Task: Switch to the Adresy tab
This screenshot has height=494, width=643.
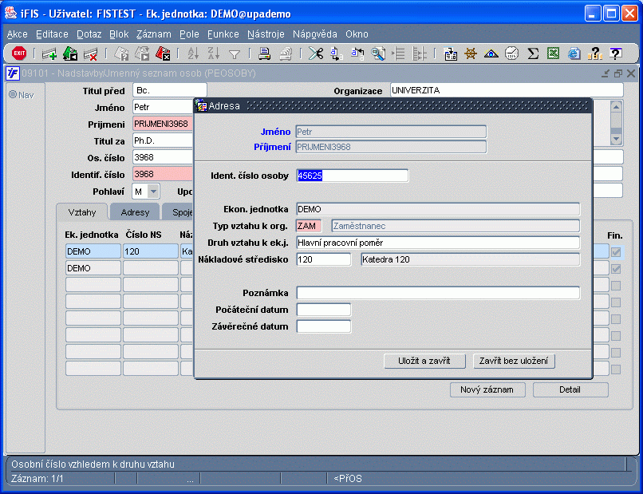Action: click(135, 212)
